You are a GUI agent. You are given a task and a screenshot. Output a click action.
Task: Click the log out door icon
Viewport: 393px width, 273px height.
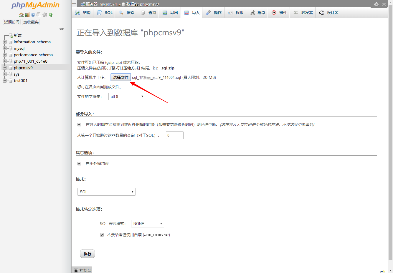click(27, 15)
